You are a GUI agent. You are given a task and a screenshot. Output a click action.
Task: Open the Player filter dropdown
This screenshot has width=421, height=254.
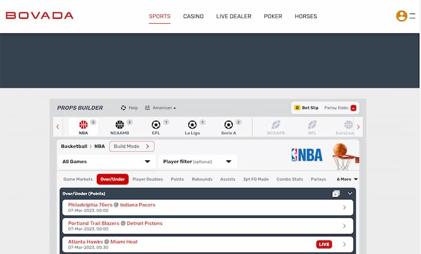pyautogui.click(x=198, y=161)
